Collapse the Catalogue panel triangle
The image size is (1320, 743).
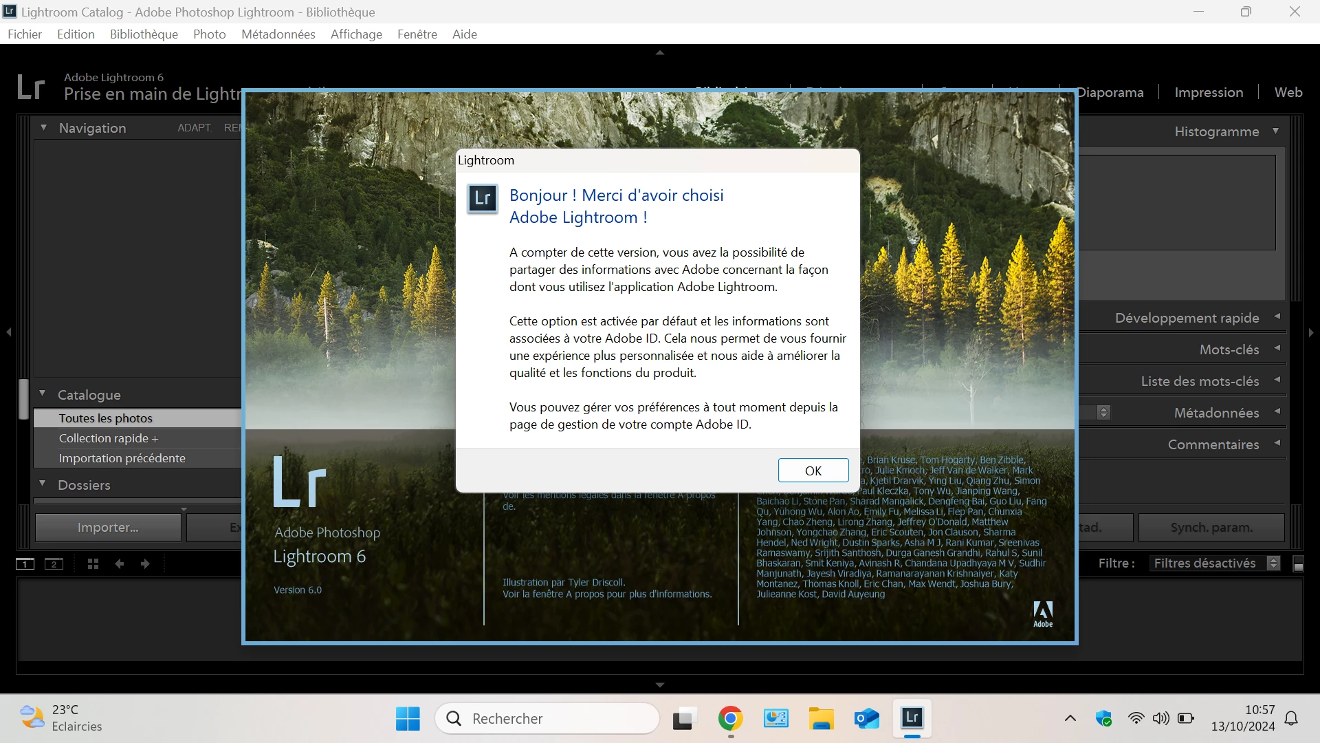pyautogui.click(x=43, y=394)
